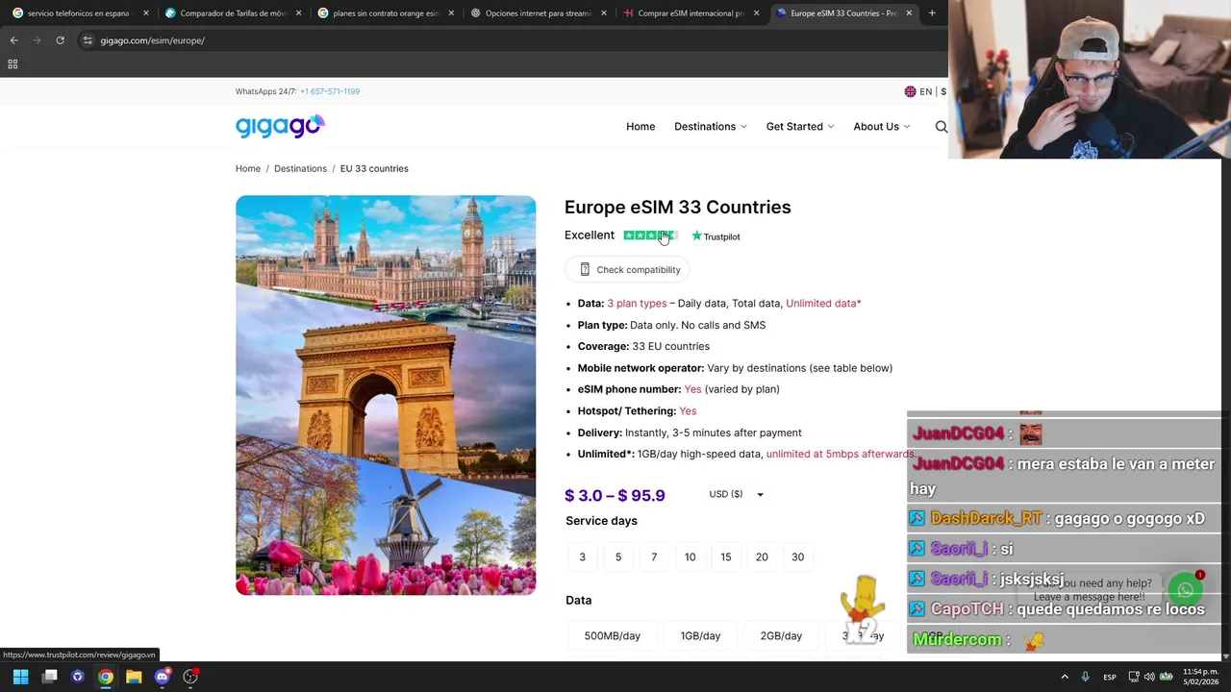Close the 'Comprar eSIM internacional' tab

(756, 13)
